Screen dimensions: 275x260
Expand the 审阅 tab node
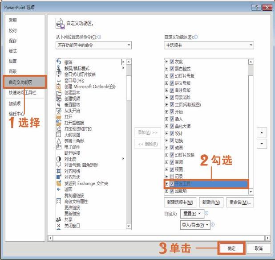coord(166,162)
